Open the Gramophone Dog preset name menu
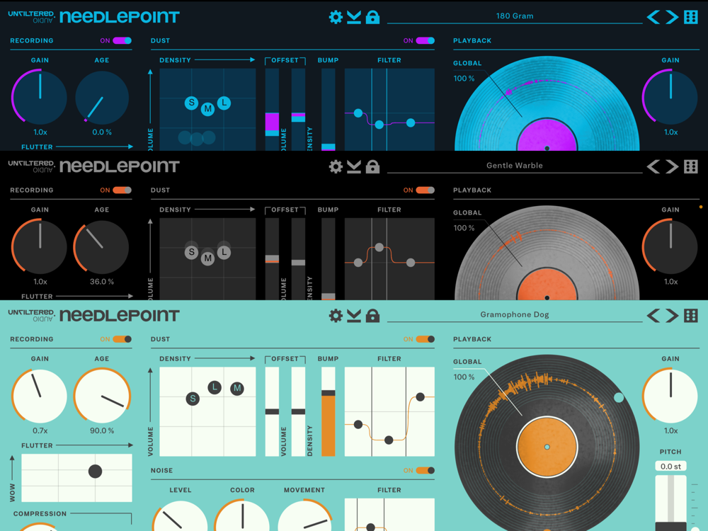The height and width of the screenshot is (531, 708). point(515,315)
